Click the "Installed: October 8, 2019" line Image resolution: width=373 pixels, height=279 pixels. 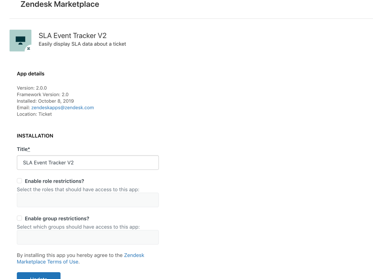point(45,101)
